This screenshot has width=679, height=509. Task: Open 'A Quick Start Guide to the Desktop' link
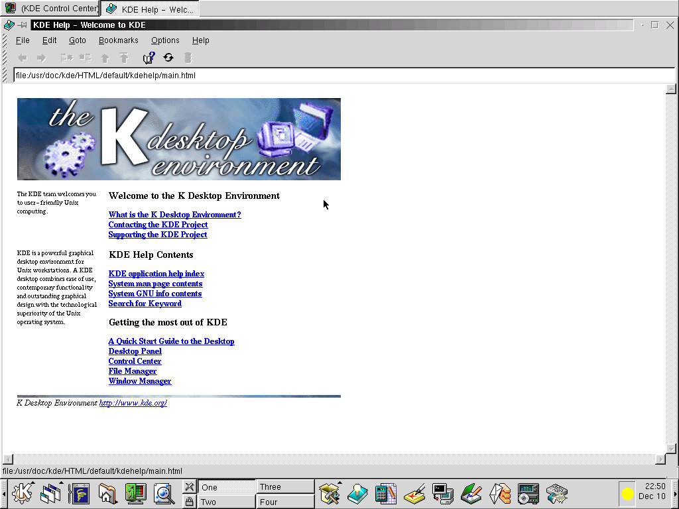pos(171,341)
